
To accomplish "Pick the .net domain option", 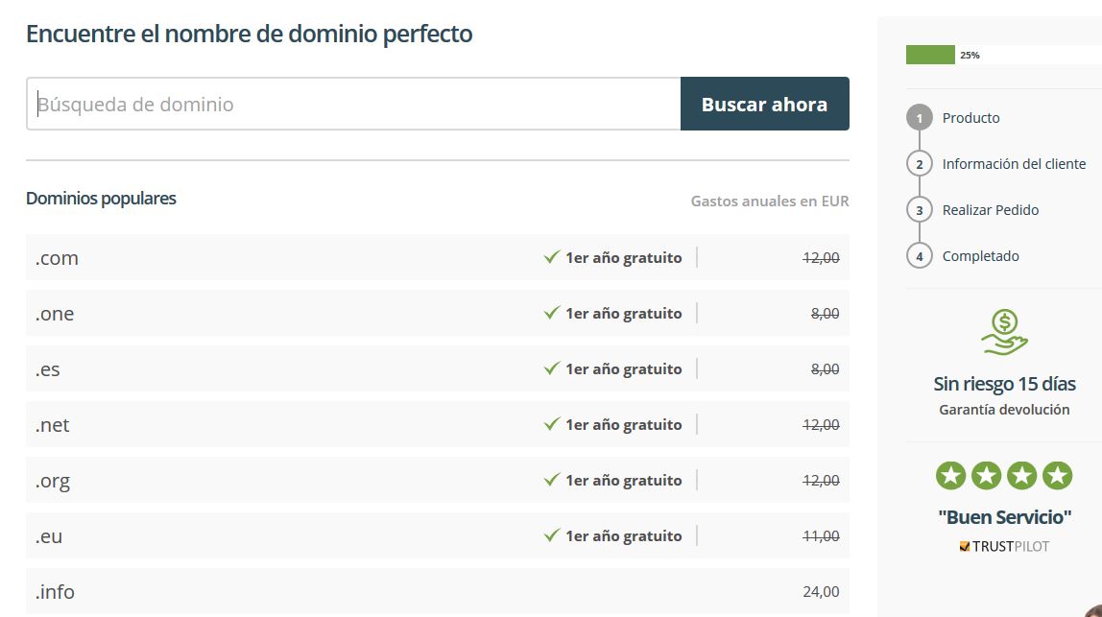I will click(437, 424).
